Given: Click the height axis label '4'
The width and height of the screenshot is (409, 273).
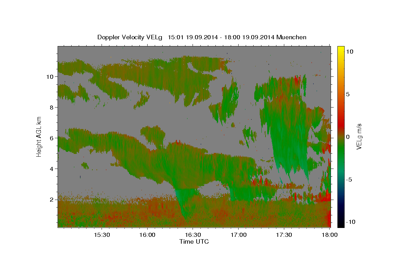Looking at the screenshot, I should pos(51,169).
